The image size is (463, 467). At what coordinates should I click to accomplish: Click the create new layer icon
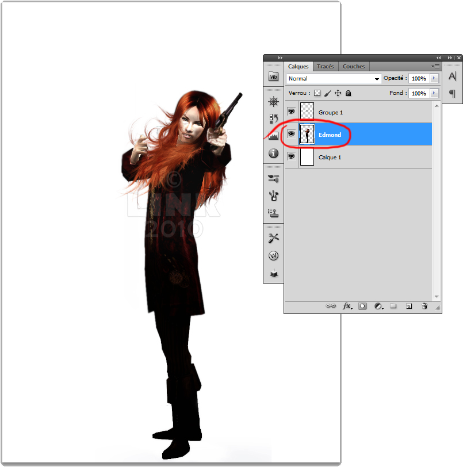pos(409,307)
